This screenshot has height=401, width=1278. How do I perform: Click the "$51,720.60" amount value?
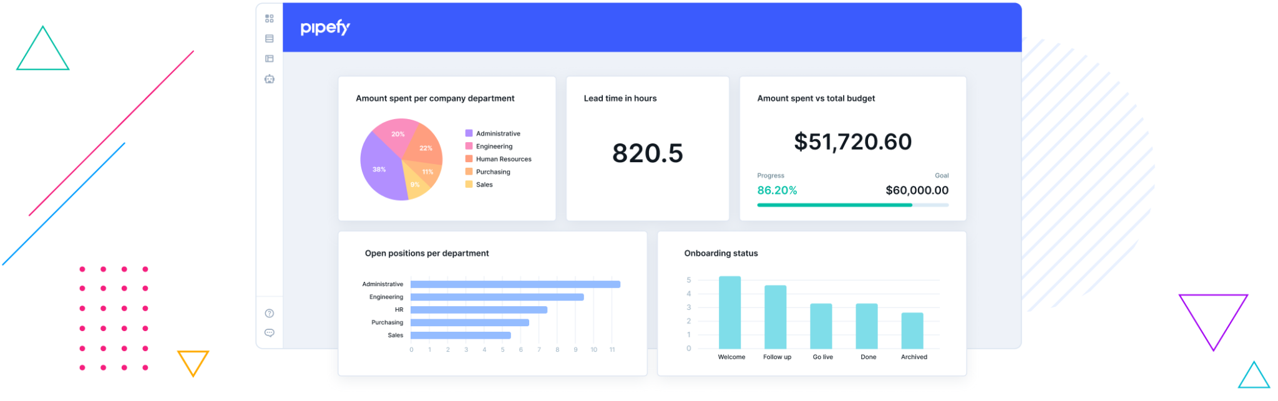[x=853, y=142]
